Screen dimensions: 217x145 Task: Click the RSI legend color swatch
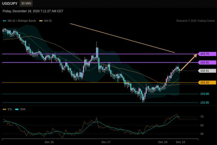point(5,110)
